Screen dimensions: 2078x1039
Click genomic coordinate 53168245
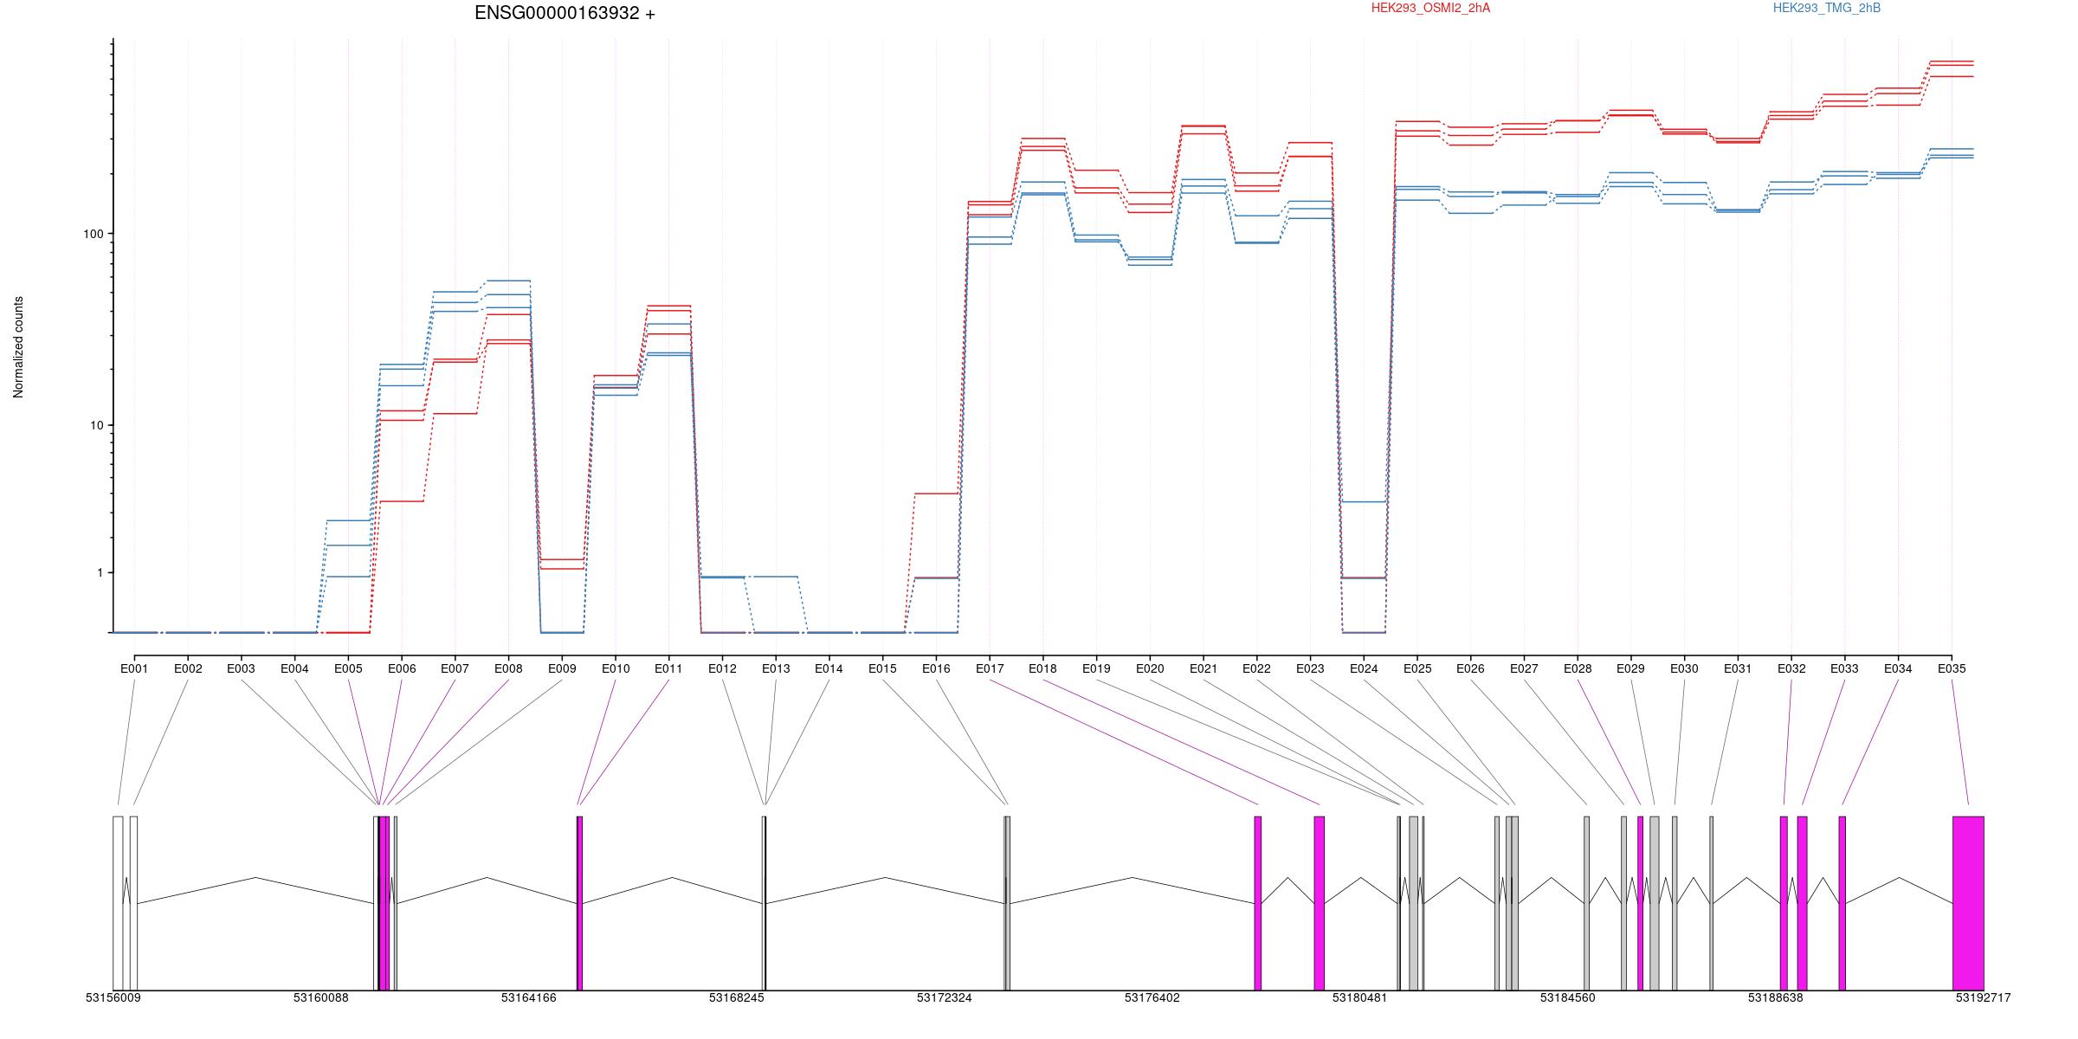coord(737,997)
